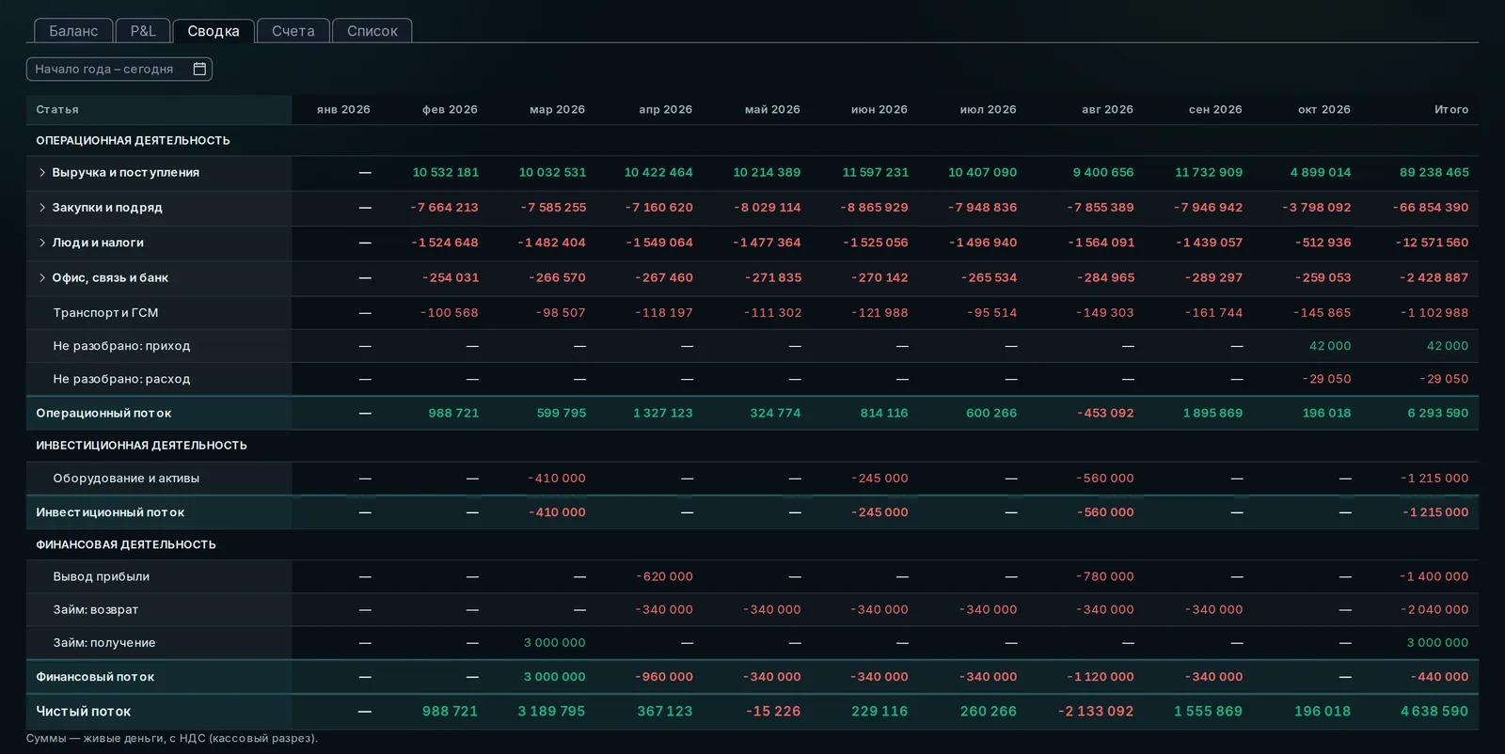Viewport: 1505px width, 754px height.
Task: Click net flow value -2 133 092 for August
Action: click(1096, 712)
